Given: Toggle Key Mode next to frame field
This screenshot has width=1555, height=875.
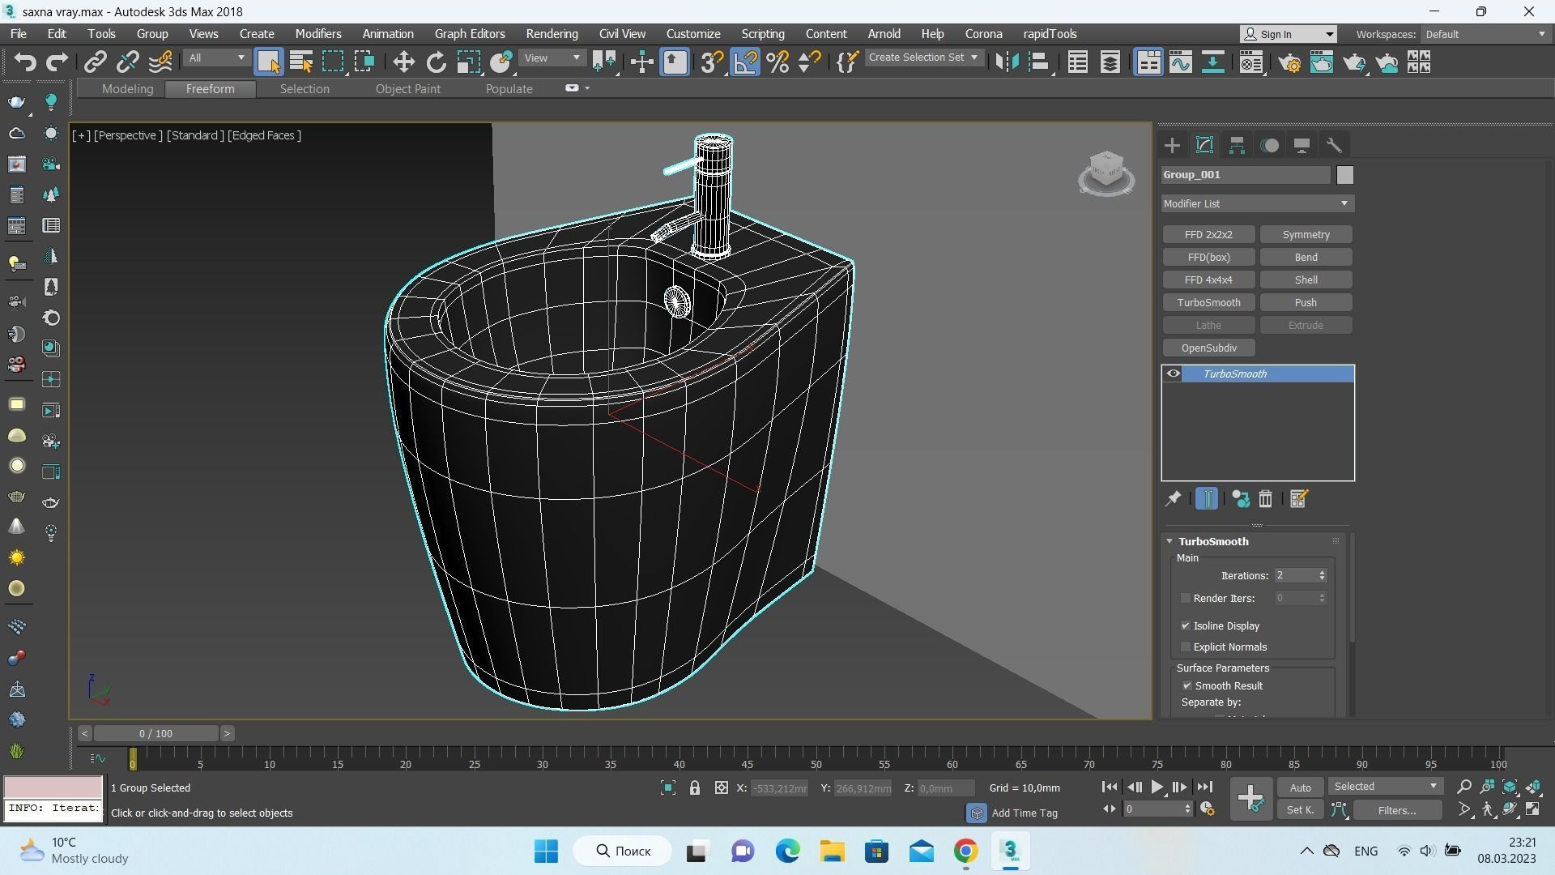Looking at the screenshot, I should click(1109, 809).
